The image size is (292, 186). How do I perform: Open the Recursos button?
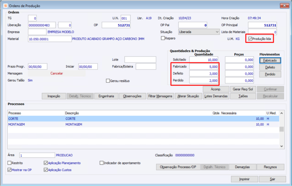pos(270,167)
